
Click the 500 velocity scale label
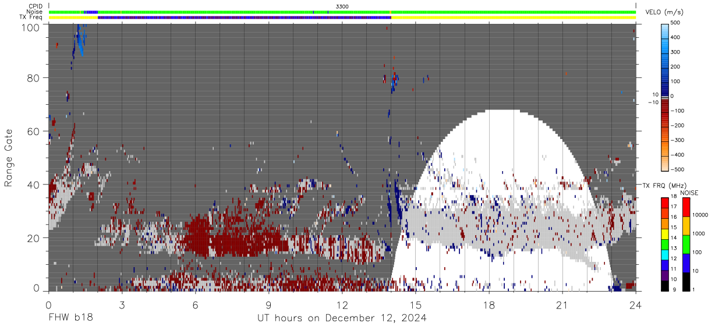click(677, 23)
